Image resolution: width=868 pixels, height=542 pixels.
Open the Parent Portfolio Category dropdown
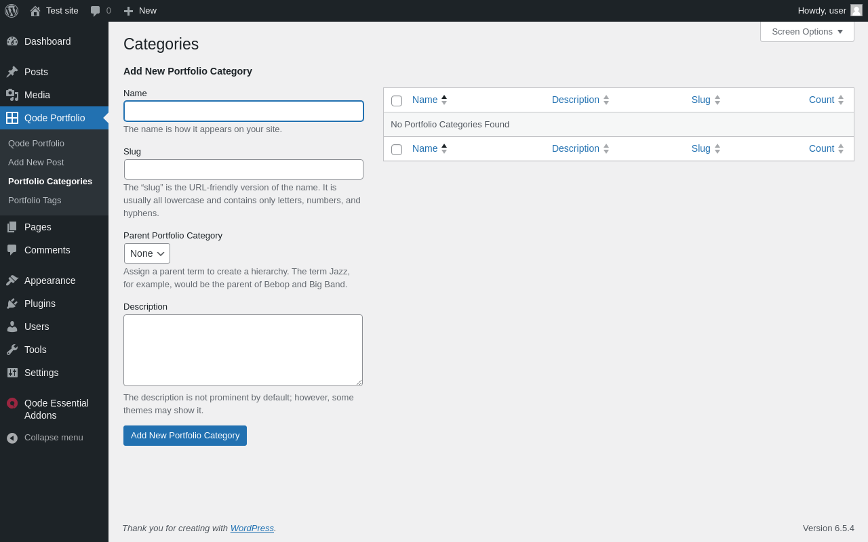[147, 253]
